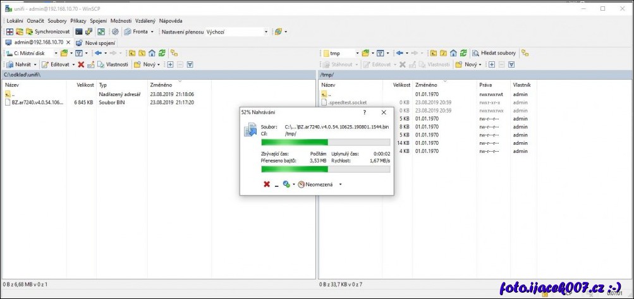
Task: Go to the local home directory
Action: coord(152,53)
